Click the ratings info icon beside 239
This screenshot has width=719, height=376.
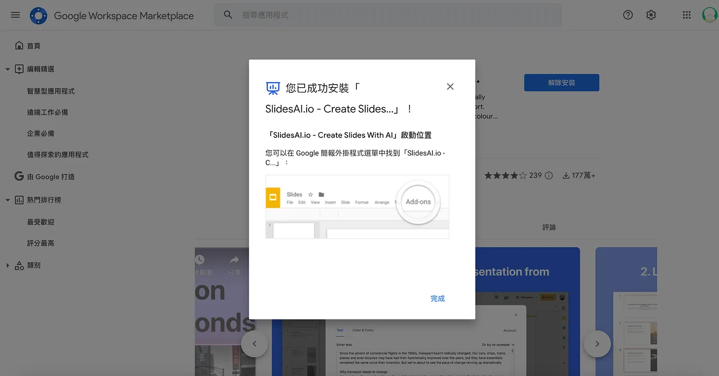click(548, 175)
